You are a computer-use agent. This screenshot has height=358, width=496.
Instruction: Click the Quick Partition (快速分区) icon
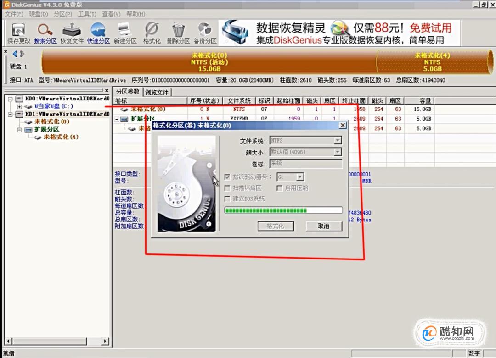tap(98, 33)
